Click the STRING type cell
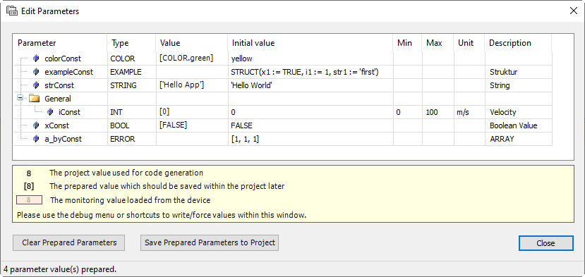 tap(132, 85)
